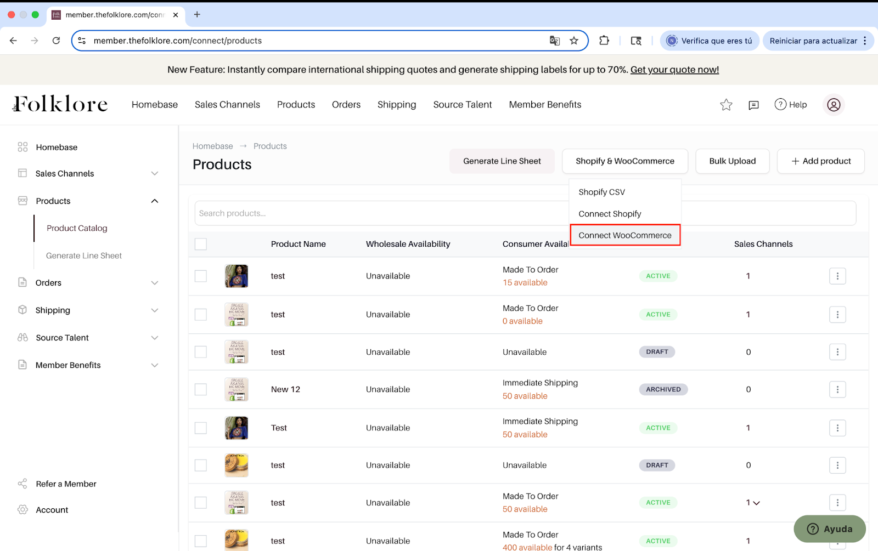Screen dimensions: 878x551
Task: Toggle the select-all checkbox in table header
Action: (201, 244)
